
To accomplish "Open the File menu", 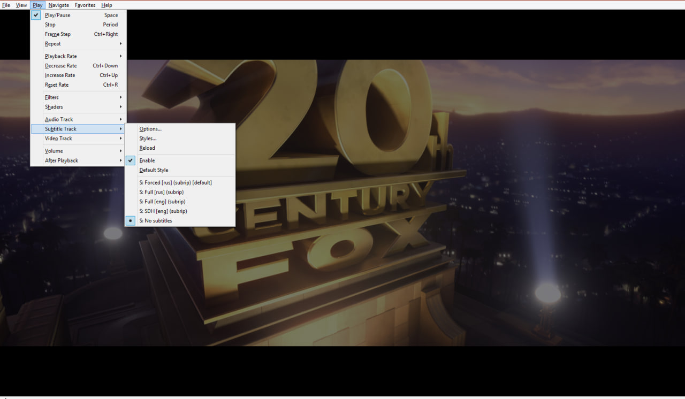I will tap(6, 5).
